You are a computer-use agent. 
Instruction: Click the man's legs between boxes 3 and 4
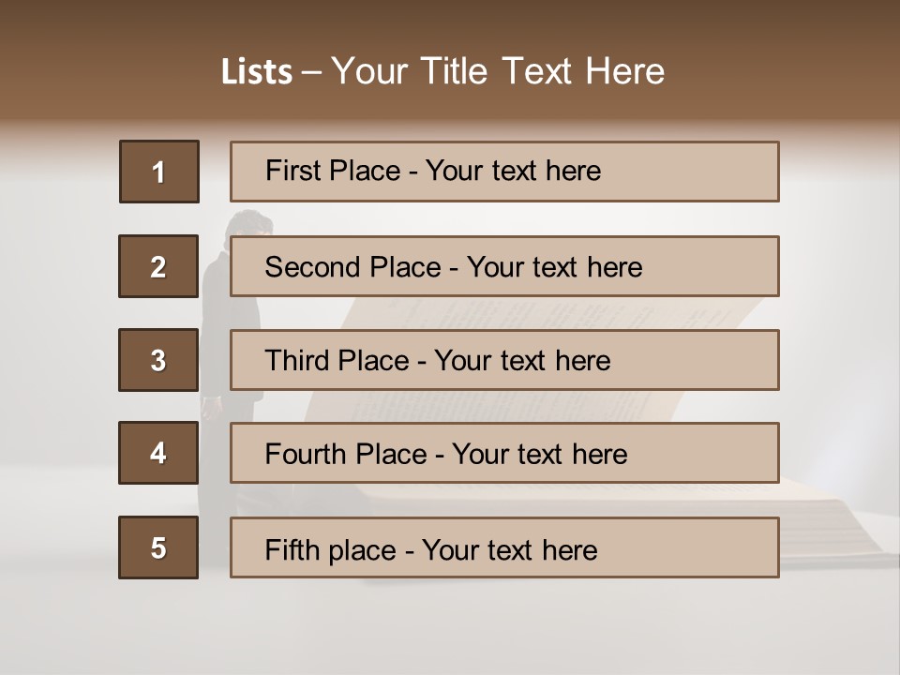[x=216, y=405]
